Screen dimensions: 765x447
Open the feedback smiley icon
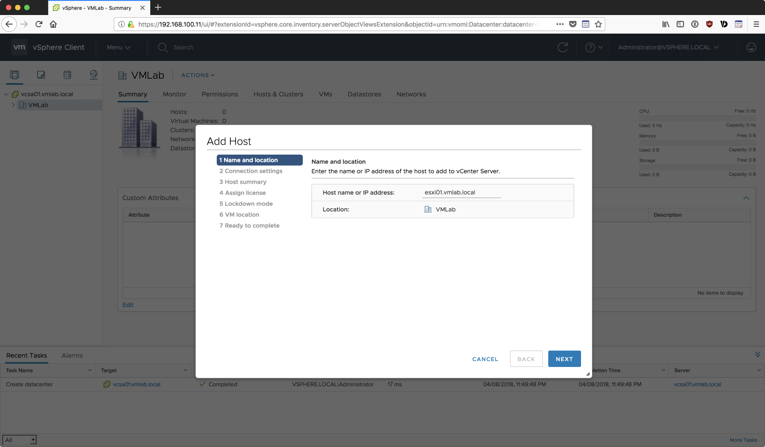[x=751, y=47]
